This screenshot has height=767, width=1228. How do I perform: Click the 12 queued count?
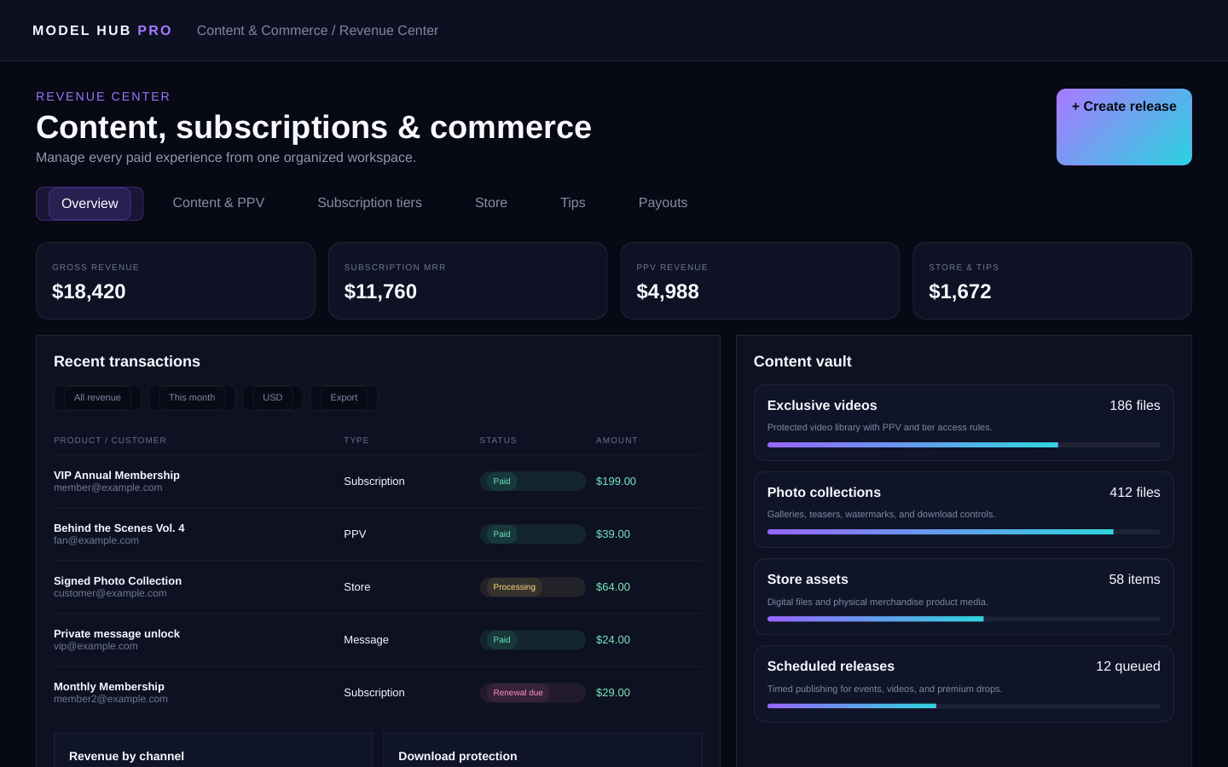click(1127, 666)
